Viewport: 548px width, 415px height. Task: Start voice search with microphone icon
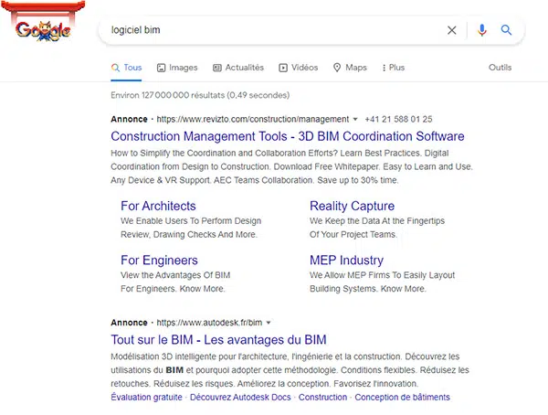click(482, 30)
